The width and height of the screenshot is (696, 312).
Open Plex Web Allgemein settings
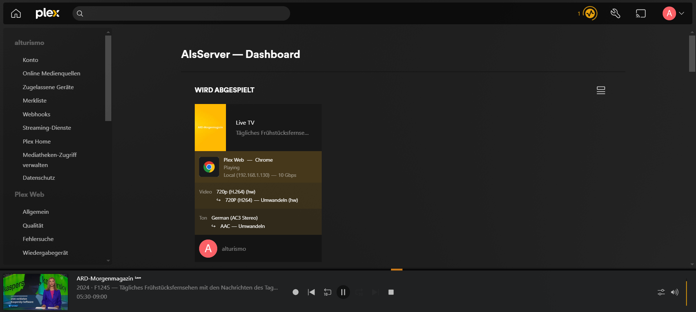(x=36, y=212)
